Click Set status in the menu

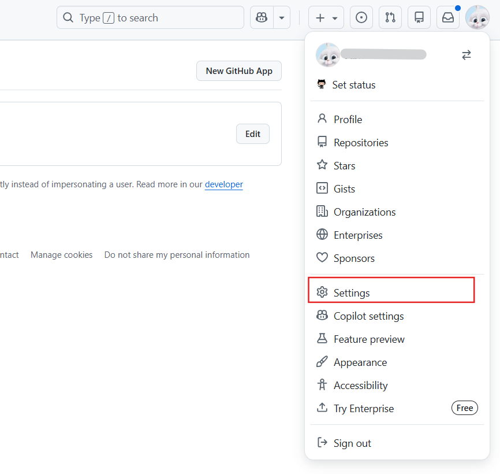pyautogui.click(x=397, y=85)
